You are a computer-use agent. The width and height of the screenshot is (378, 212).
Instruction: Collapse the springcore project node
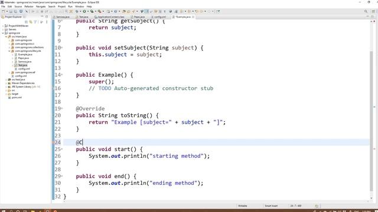(3, 33)
